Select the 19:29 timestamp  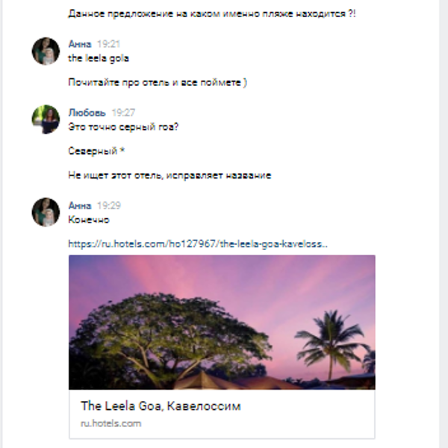click(x=109, y=205)
